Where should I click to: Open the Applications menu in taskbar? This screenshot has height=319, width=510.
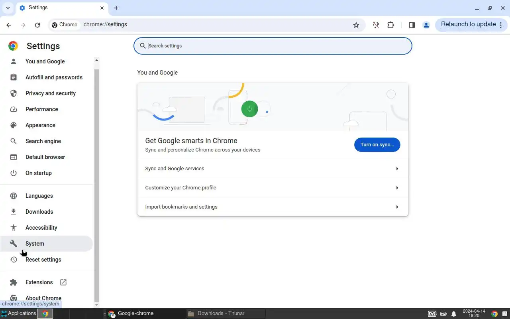pos(18,313)
